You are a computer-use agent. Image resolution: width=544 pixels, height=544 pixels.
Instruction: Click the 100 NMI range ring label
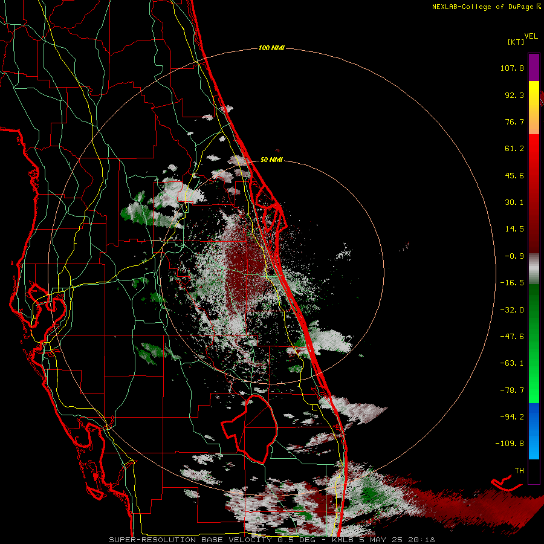click(x=271, y=48)
